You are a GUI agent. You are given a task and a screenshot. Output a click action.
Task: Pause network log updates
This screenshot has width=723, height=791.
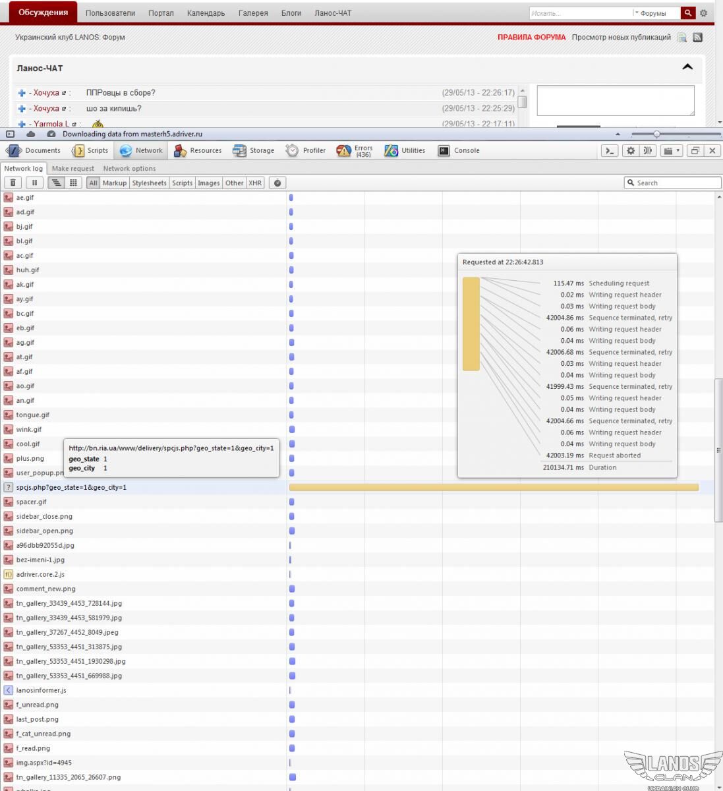(x=34, y=183)
